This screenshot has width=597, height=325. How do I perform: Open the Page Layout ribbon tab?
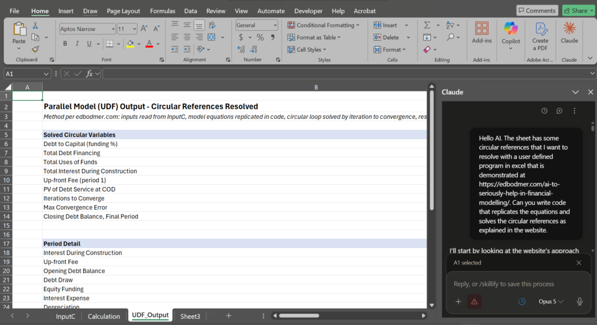coord(124,11)
